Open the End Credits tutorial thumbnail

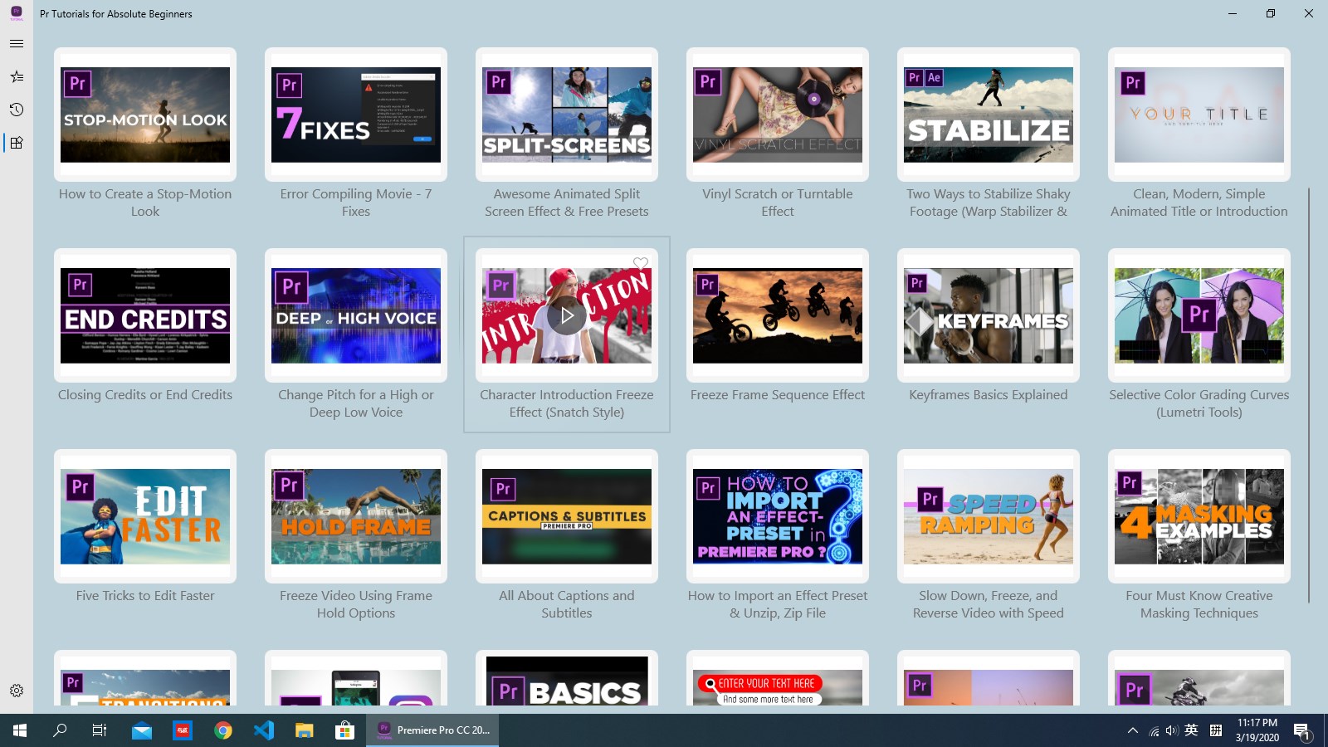point(145,315)
